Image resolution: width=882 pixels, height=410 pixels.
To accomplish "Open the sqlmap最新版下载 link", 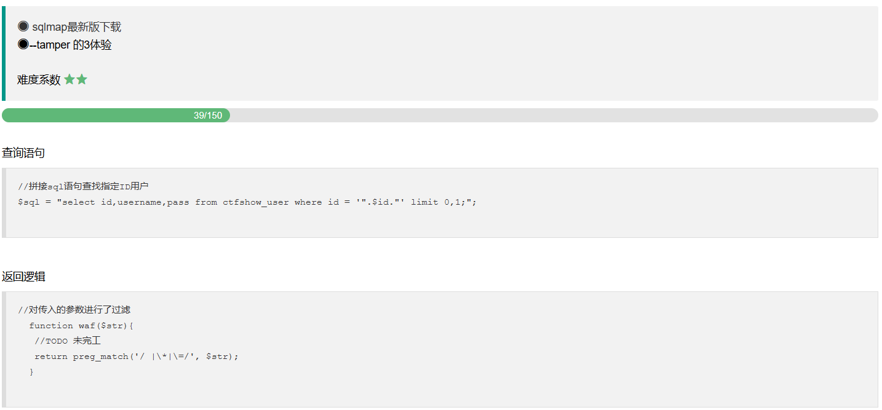I will tap(77, 27).
